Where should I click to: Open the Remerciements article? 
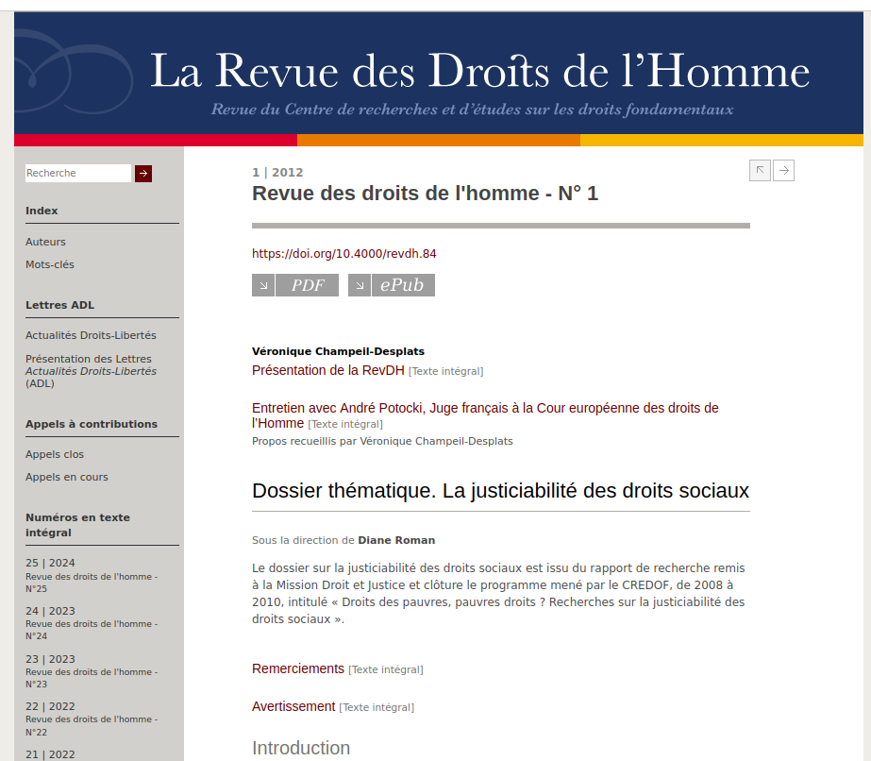click(298, 668)
